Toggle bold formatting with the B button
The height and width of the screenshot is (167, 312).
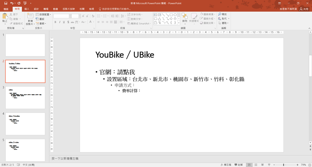click(55, 22)
